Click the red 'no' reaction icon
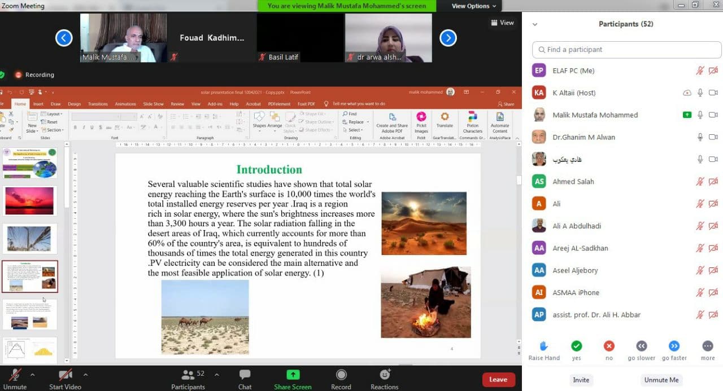The width and height of the screenshot is (723, 391). pyautogui.click(x=609, y=346)
